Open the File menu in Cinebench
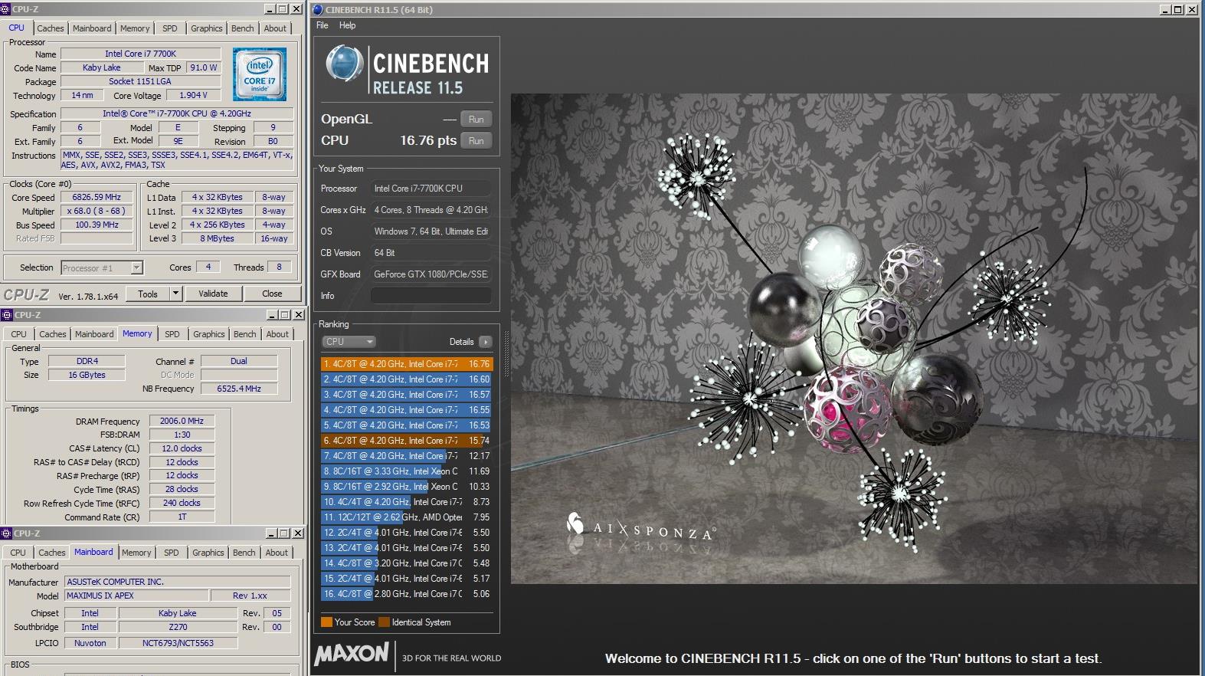The height and width of the screenshot is (676, 1205). click(323, 25)
